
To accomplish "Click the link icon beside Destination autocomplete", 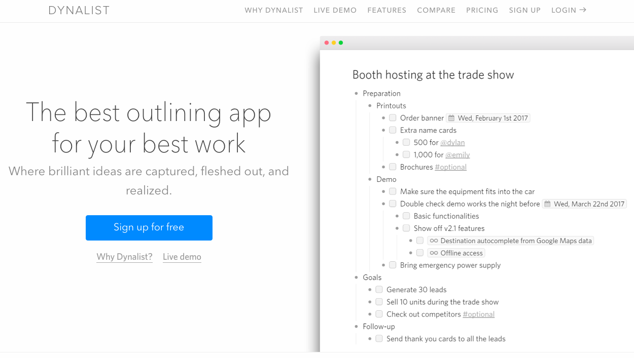I will click(434, 241).
